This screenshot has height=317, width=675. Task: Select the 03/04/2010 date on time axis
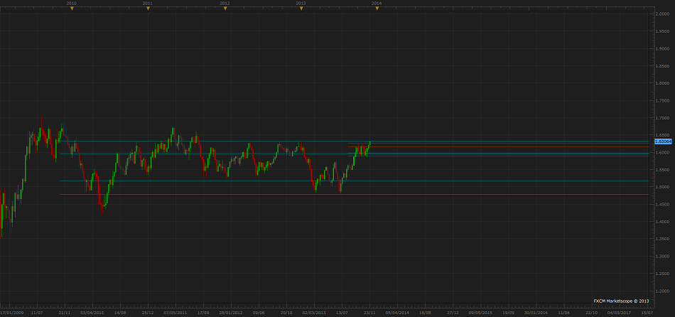(92, 312)
